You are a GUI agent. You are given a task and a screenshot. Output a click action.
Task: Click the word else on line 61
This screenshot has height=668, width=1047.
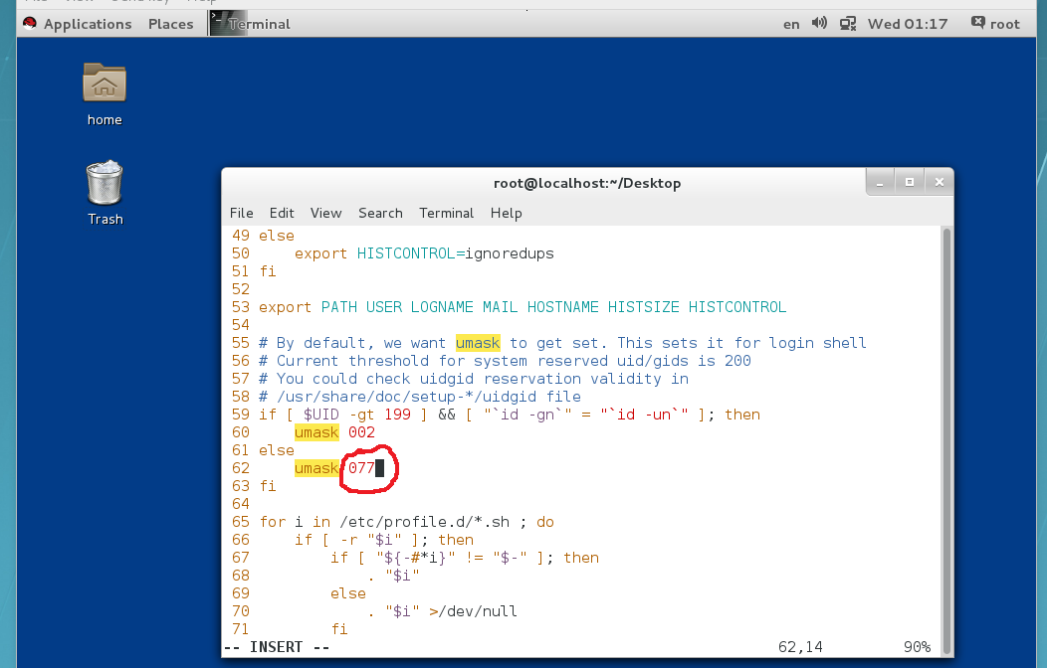(x=277, y=450)
